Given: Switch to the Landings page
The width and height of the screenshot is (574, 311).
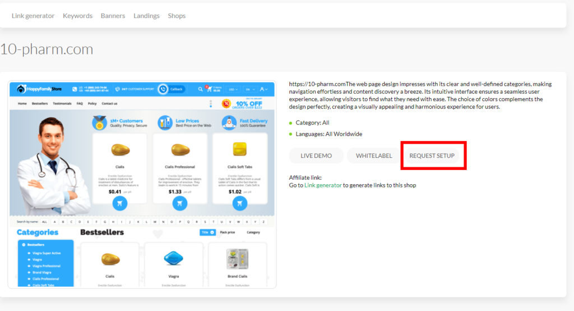Looking at the screenshot, I should pos(146,16).
